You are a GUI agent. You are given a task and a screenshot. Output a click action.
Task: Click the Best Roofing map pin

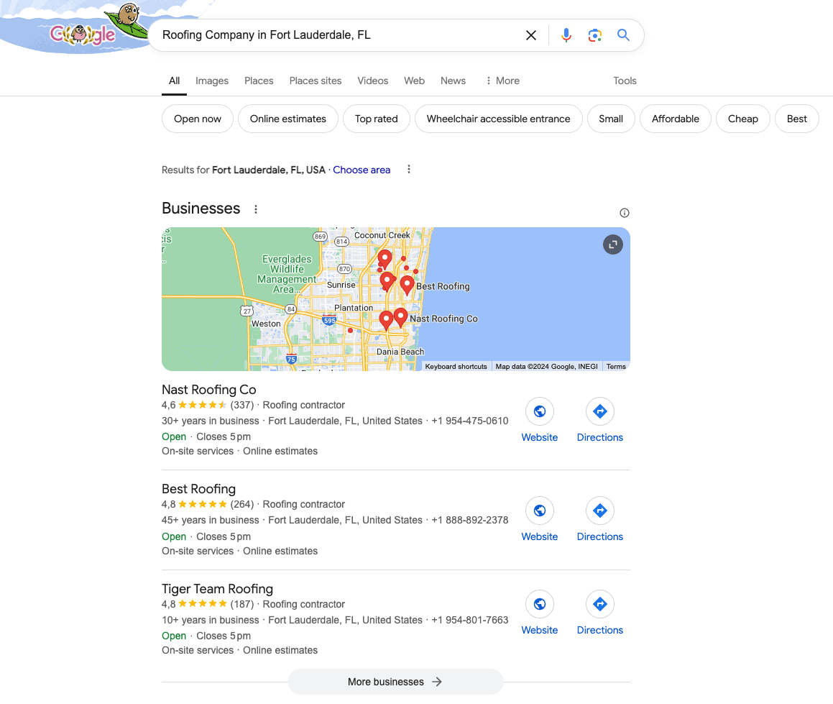[x=407, y=285]
